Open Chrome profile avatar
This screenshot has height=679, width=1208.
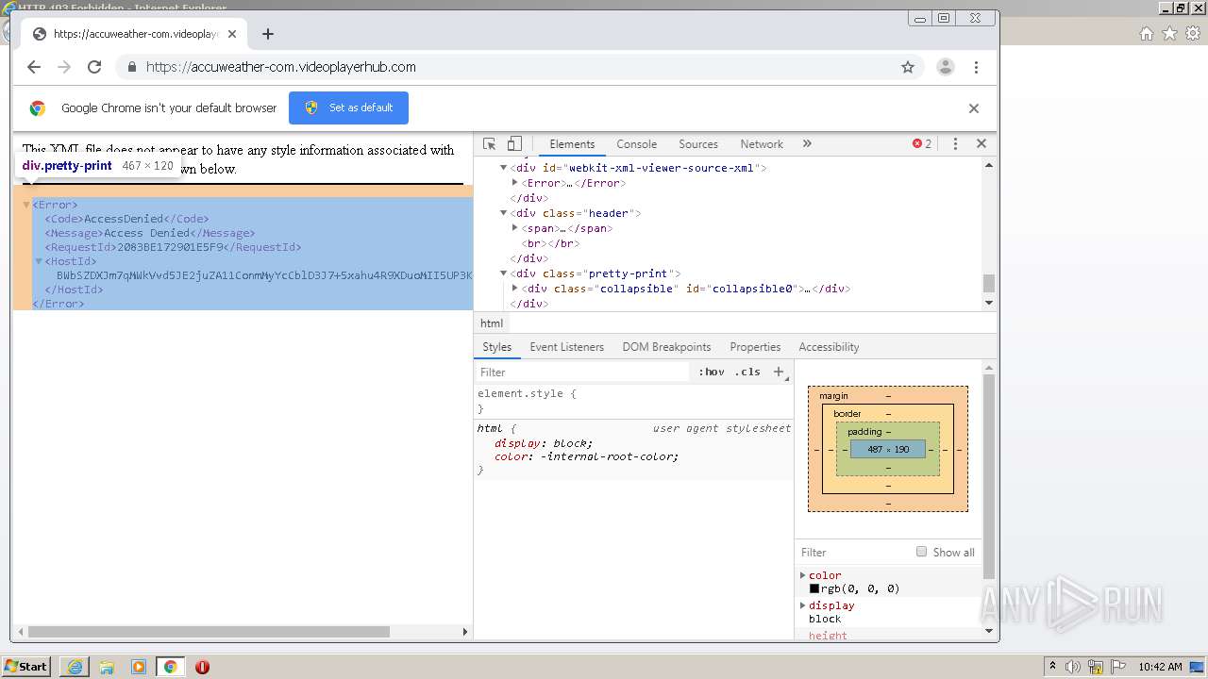pyautogui.click(x=945, y=67)
